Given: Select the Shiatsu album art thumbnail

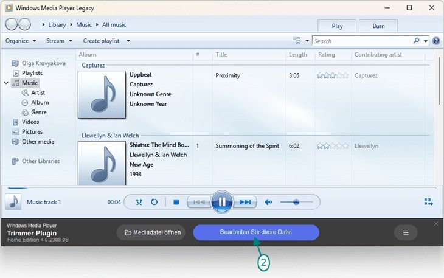Looking at the screenshot, I should tap(102, 163).
